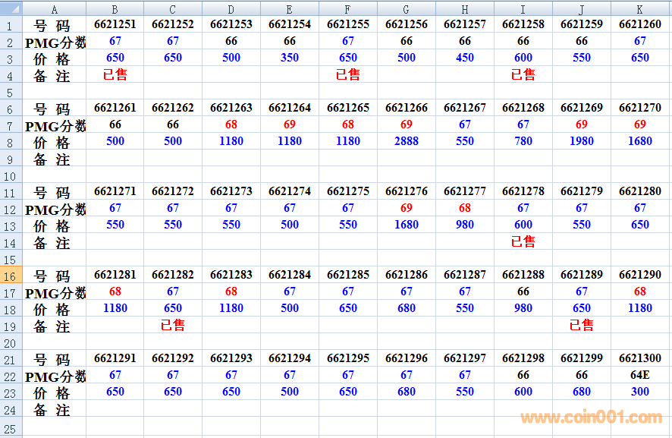Click the www.coin001.com watermark link
The width and height of the screenshot is (672, 438).
point(591,417)
